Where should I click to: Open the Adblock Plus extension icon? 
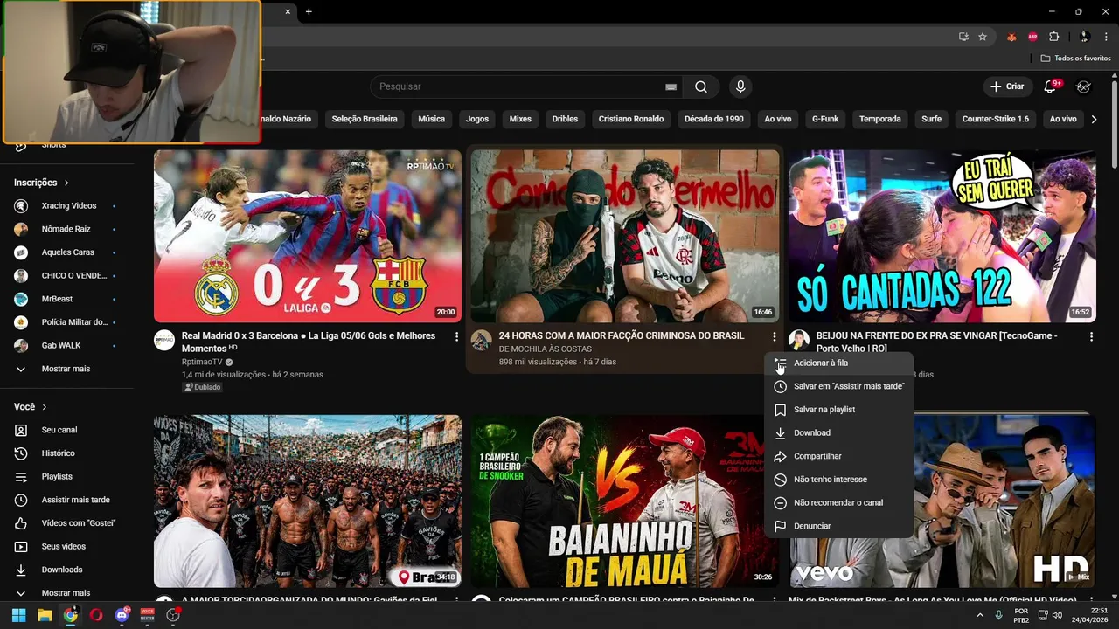point(1032,37)
